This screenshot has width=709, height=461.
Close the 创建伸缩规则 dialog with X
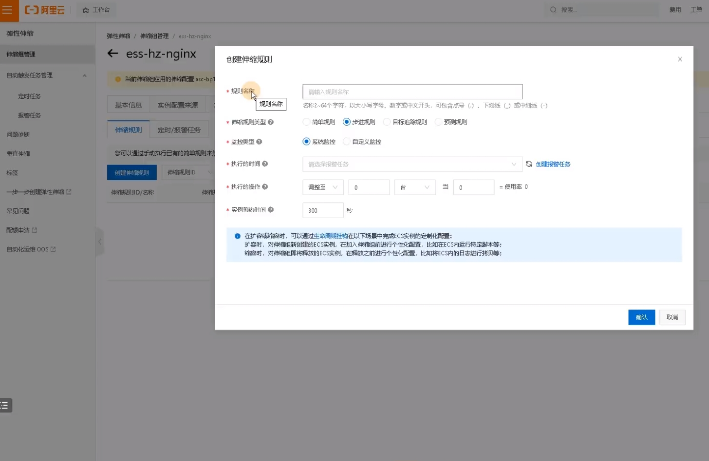(x=680, y=59)
